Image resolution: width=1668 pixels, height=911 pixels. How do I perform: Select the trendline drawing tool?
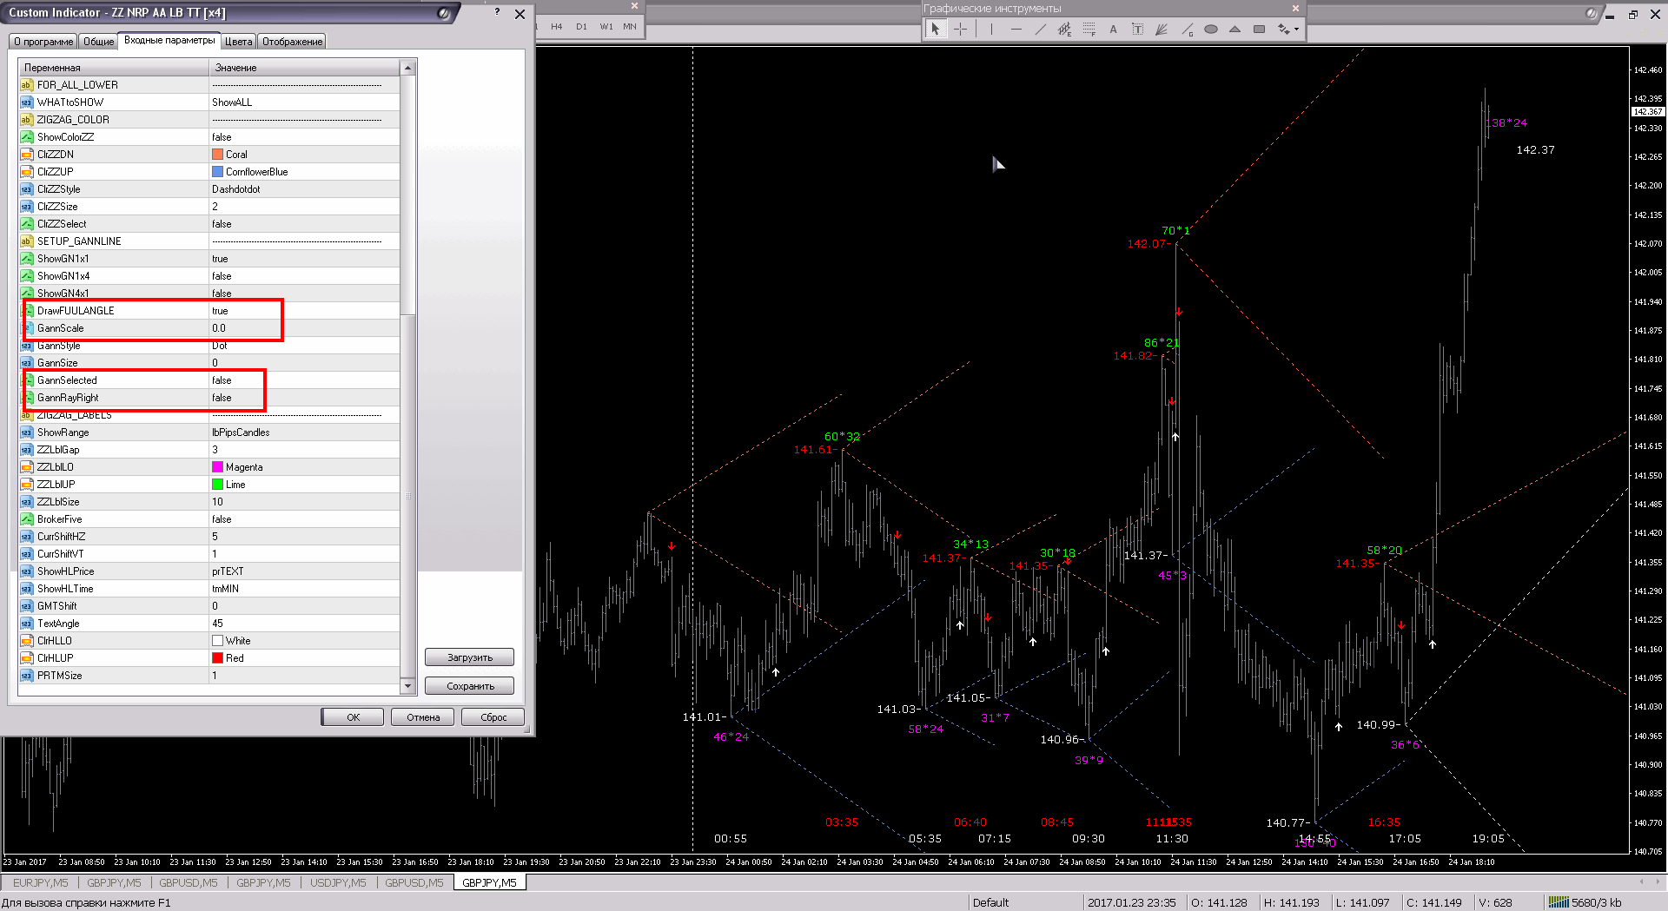[1040, 30]
